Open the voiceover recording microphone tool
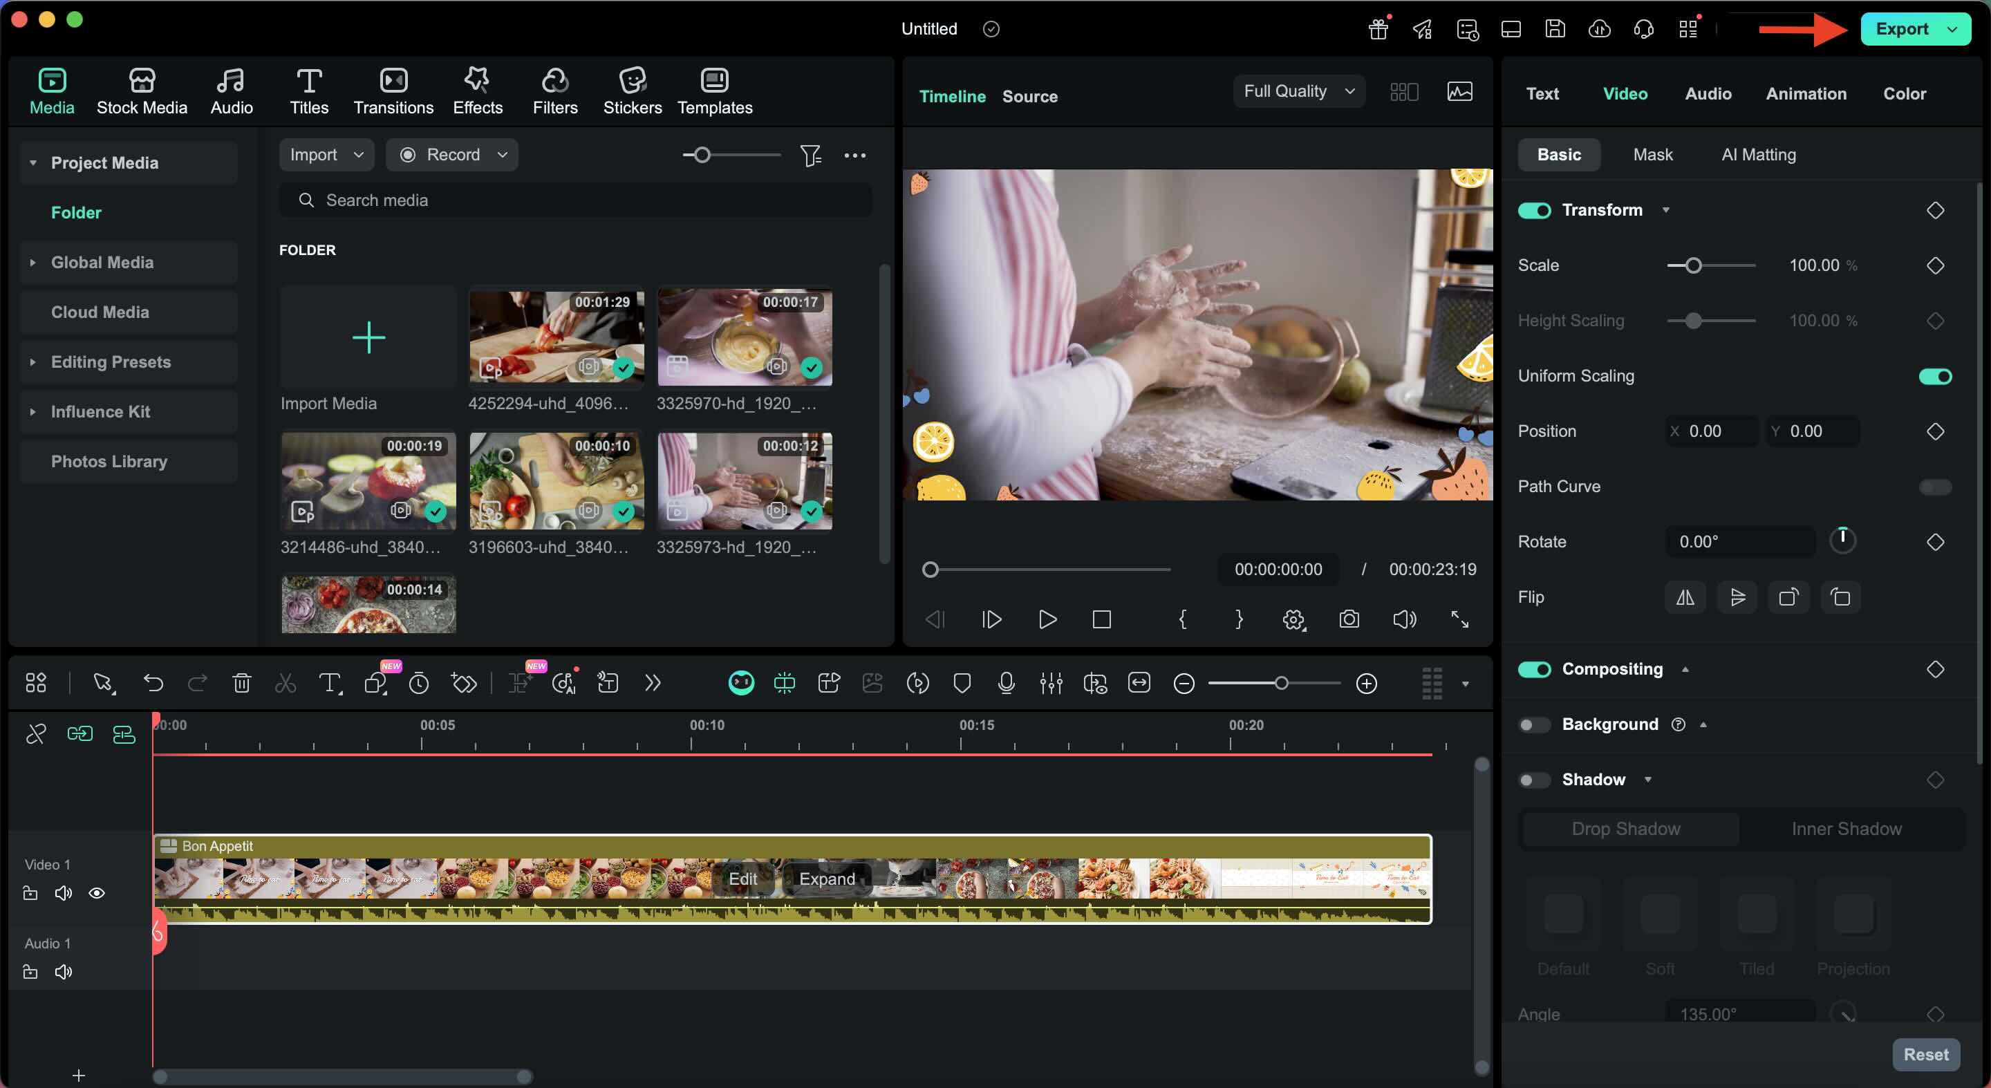This screenshot has width=1991, height=1088. click(1007, 683)
